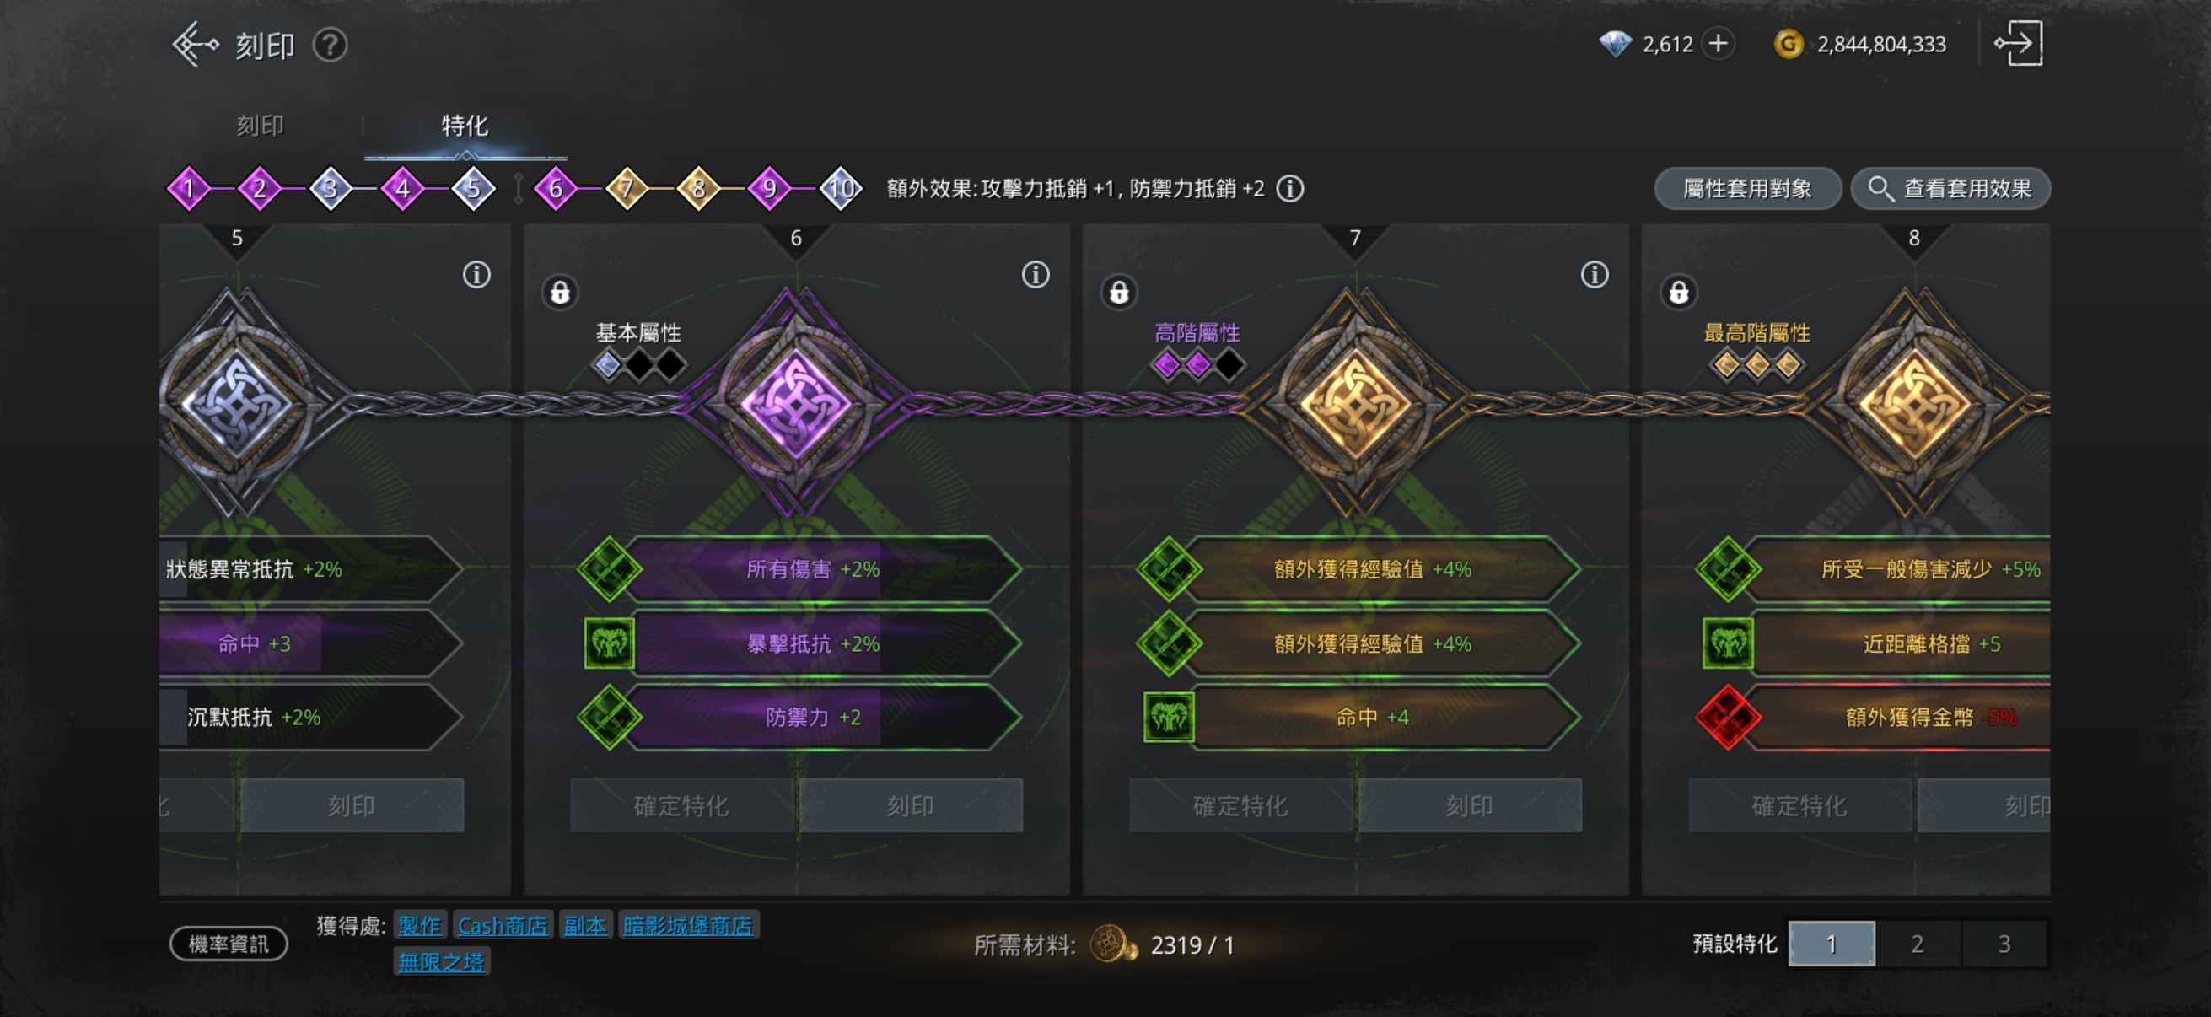Open the help question mark icon

click(x=330, y=45)
